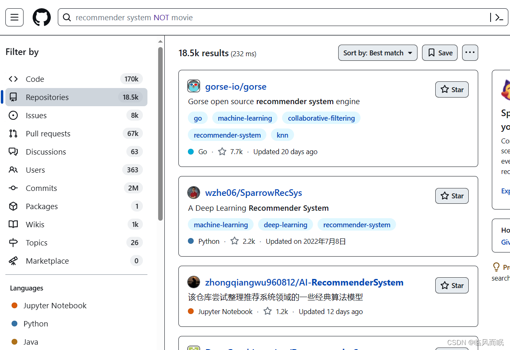Click the Repositories 18.5k count badge
The image size is (510, 350).
[x=130, y=97]
